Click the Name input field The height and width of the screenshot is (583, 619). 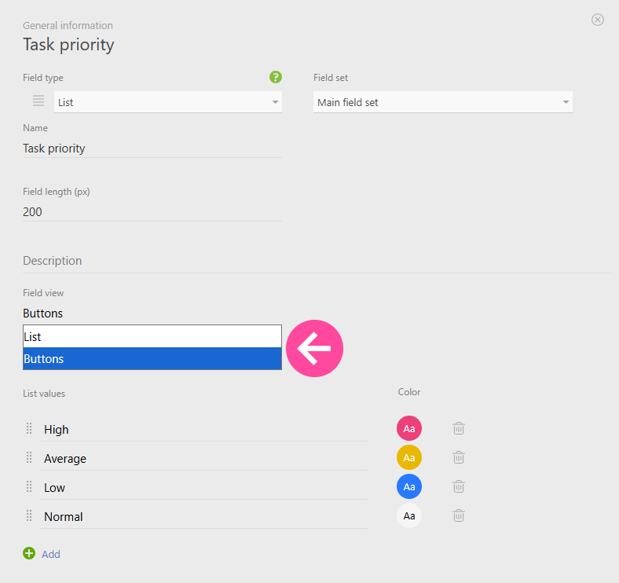(x=152, y=148)
